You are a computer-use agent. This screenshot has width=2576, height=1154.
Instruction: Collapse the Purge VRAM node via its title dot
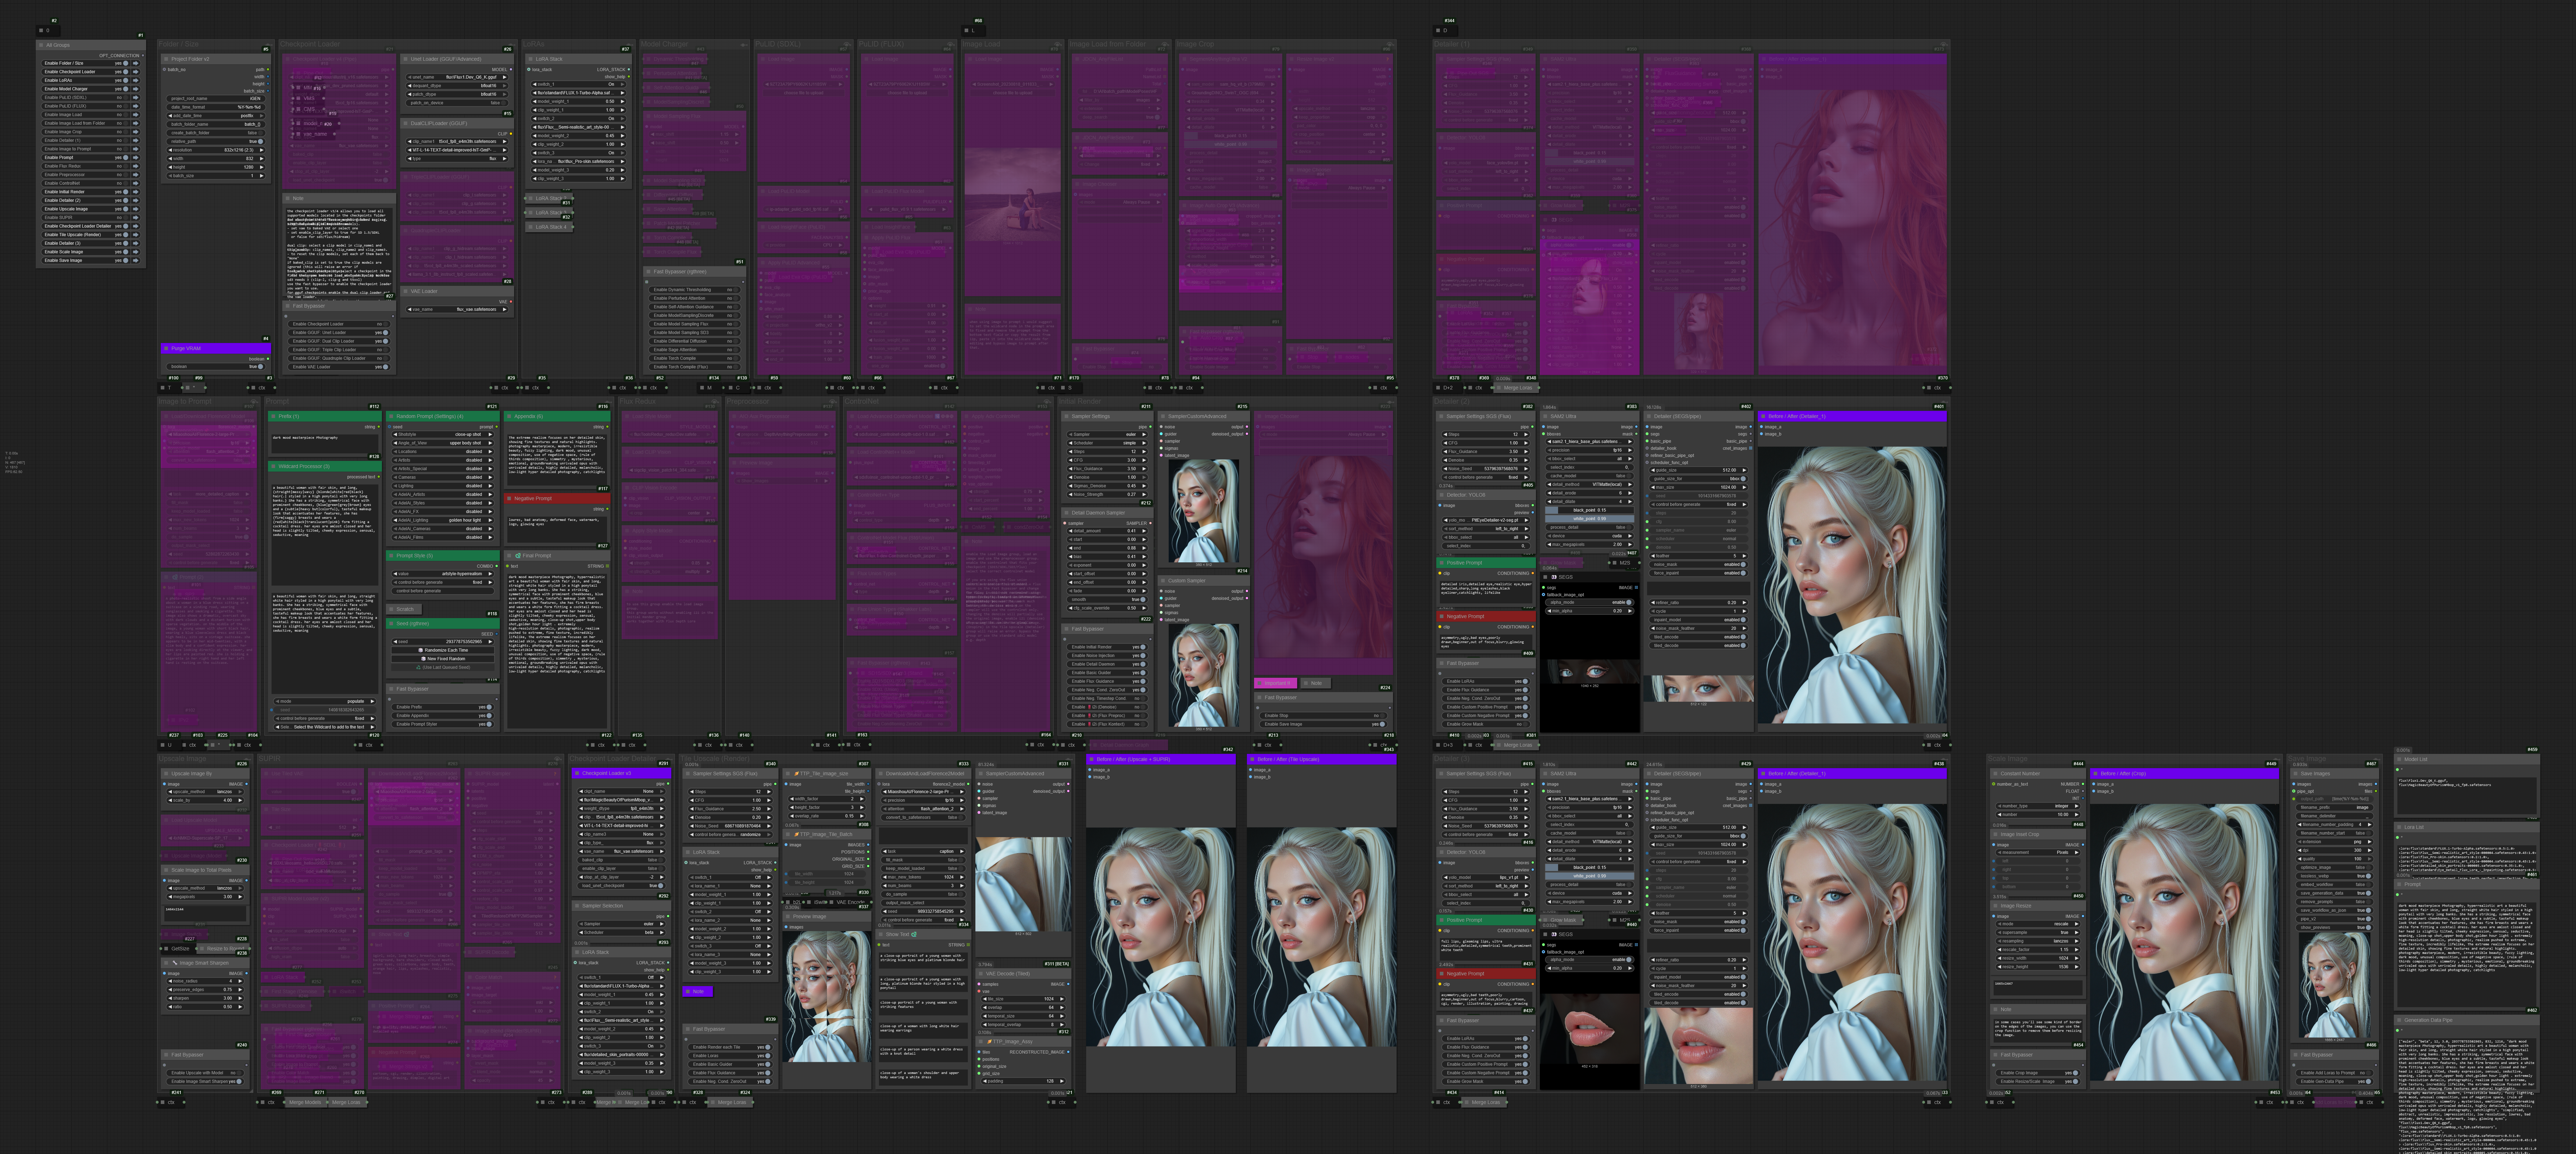pyautogui.click(x=166, y=349)
